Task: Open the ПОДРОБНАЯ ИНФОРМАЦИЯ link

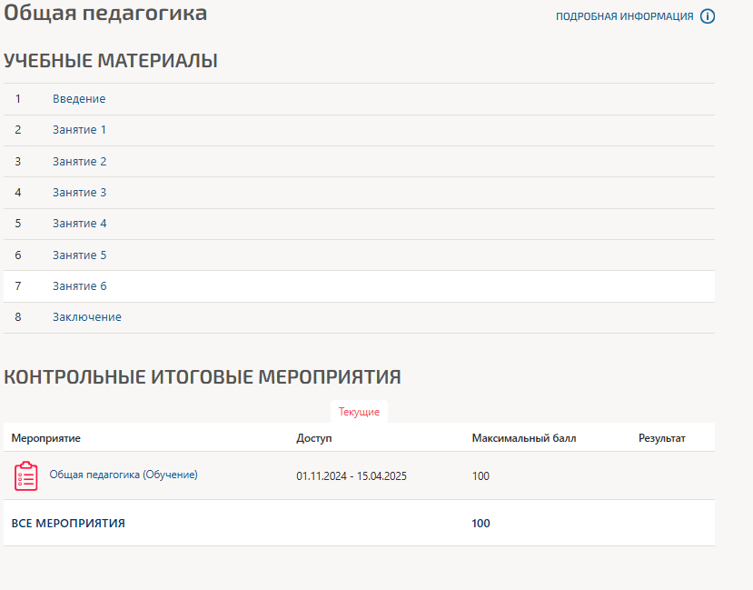Action: [x=624, y=16]
